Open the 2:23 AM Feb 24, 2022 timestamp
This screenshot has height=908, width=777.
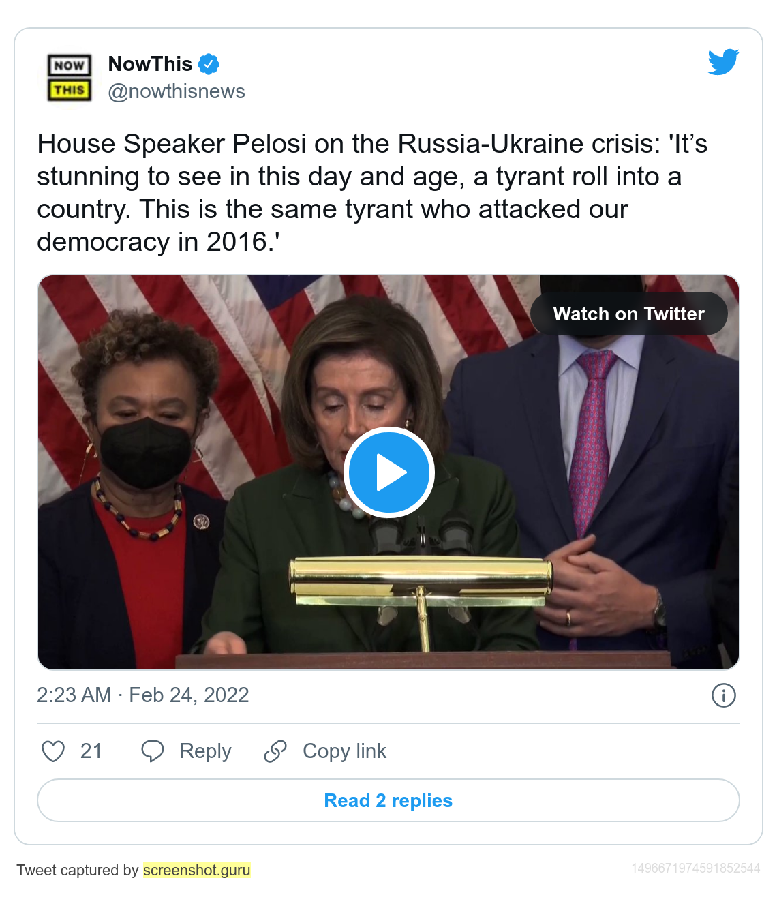(143, 695)
